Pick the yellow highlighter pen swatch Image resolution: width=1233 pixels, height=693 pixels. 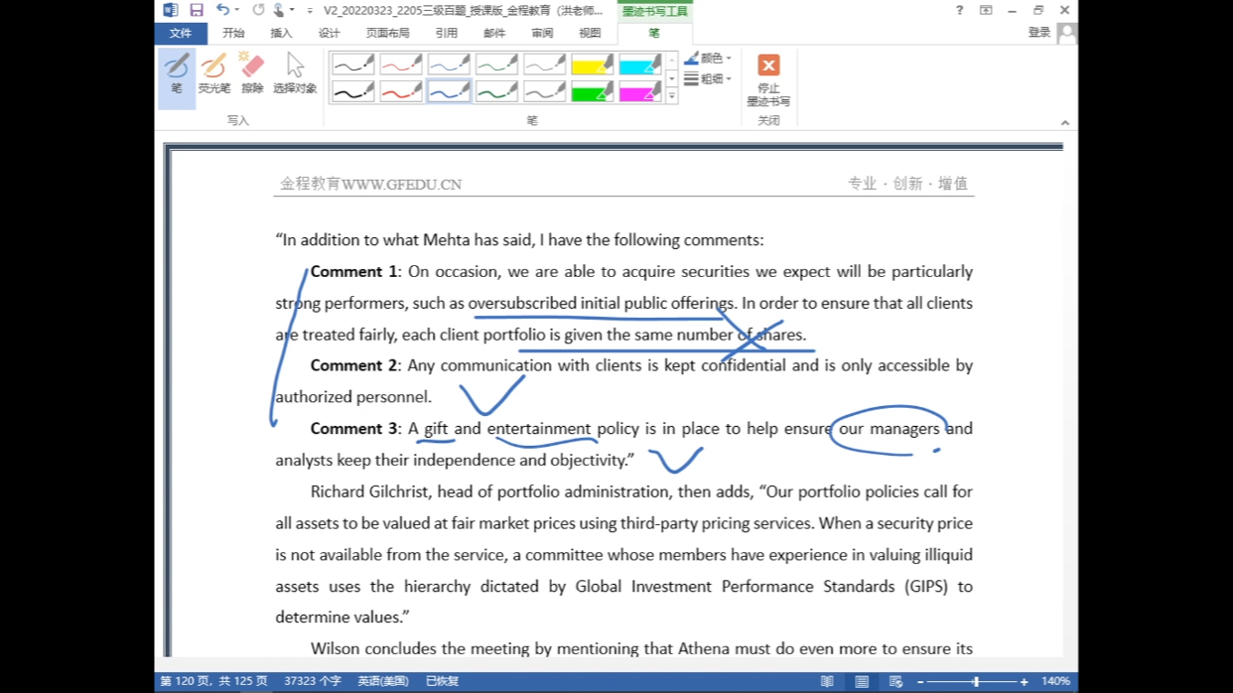tap(592, 66)
